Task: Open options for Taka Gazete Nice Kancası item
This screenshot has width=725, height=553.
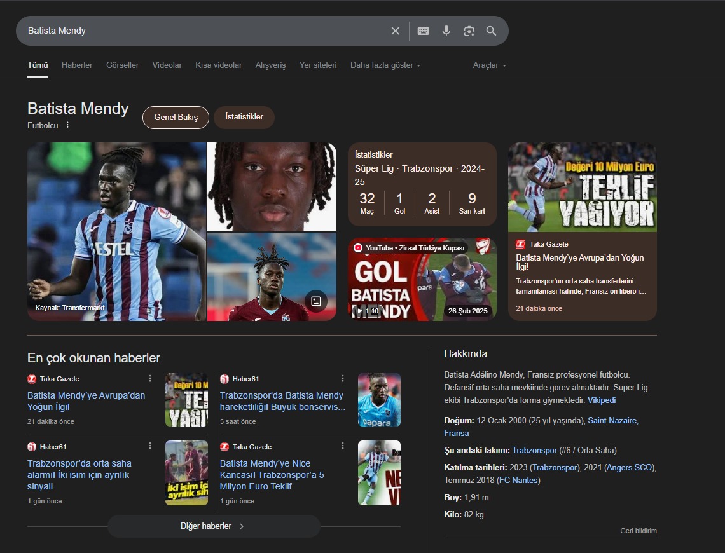Action: 343,446
